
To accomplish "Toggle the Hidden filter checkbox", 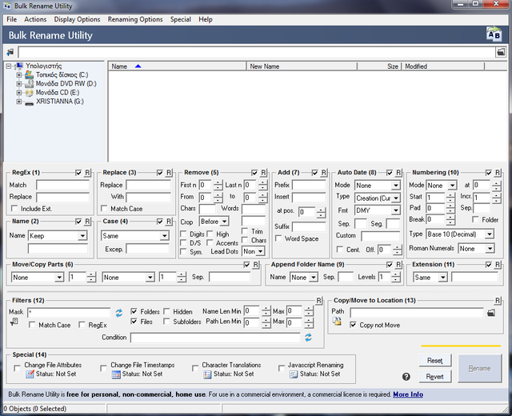I will click(166, 311).
